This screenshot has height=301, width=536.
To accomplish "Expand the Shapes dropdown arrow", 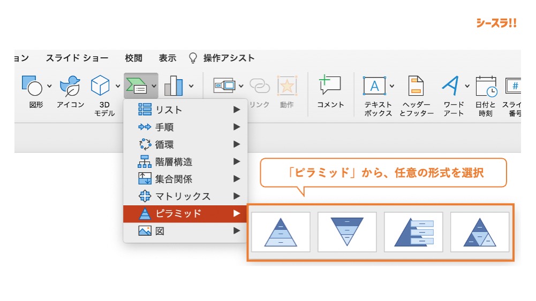I will [x=49, y=86].
